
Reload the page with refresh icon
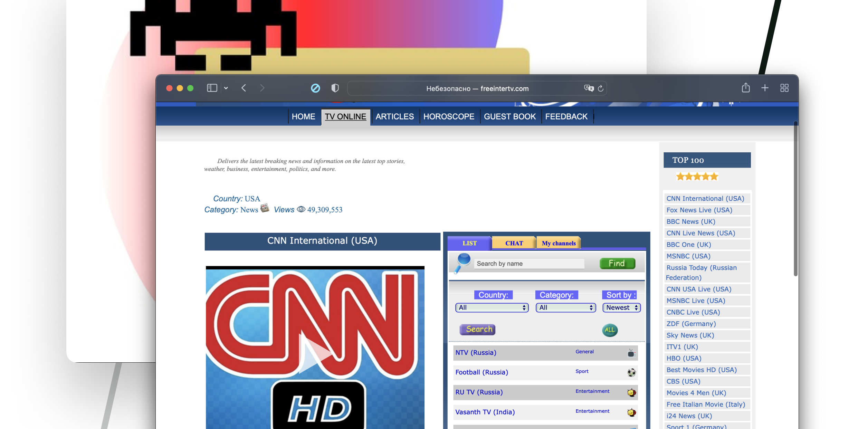(601, 88)
